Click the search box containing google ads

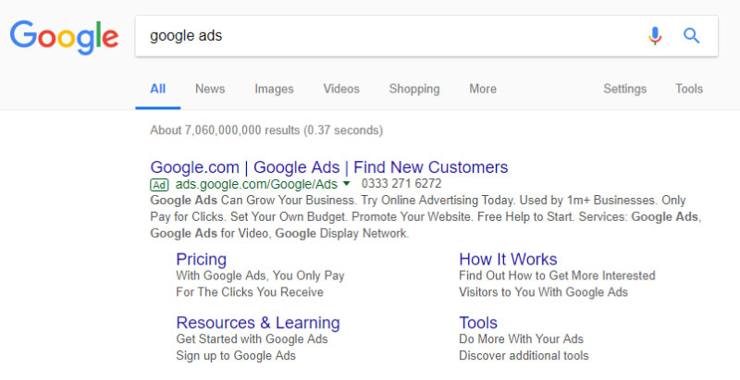pyautogui.click(x=388, y=36)
